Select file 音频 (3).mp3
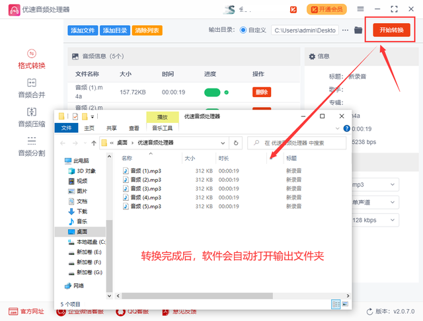This screenshot has height=321, width=423. point(142,189)
